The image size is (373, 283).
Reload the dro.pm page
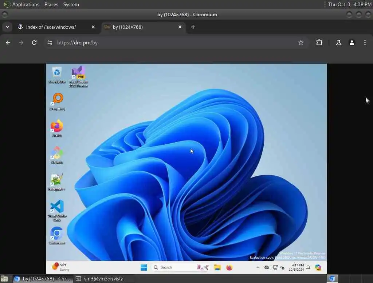[34, 43]
